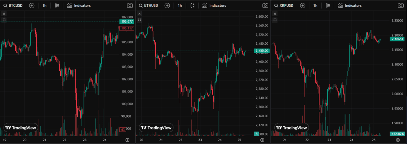Open Indicators menu on XRPUSD chart
Image resolution: width=407 pixels, height=144 pixels.
point(350,5)
